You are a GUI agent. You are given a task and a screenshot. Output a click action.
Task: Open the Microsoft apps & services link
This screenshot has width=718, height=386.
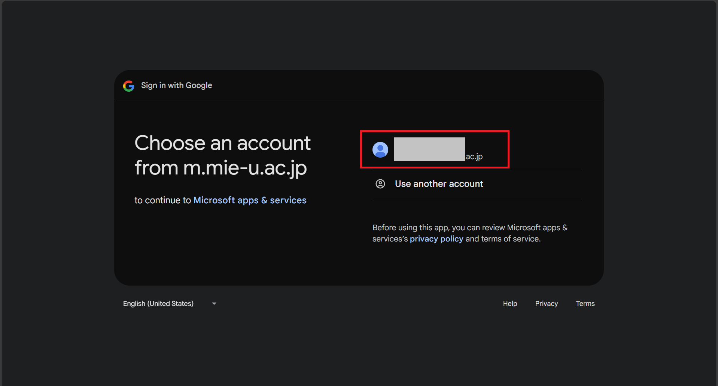[x=250, y=200]
